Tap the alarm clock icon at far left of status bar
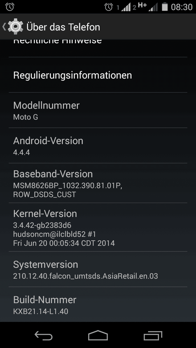 click(10, 7)
